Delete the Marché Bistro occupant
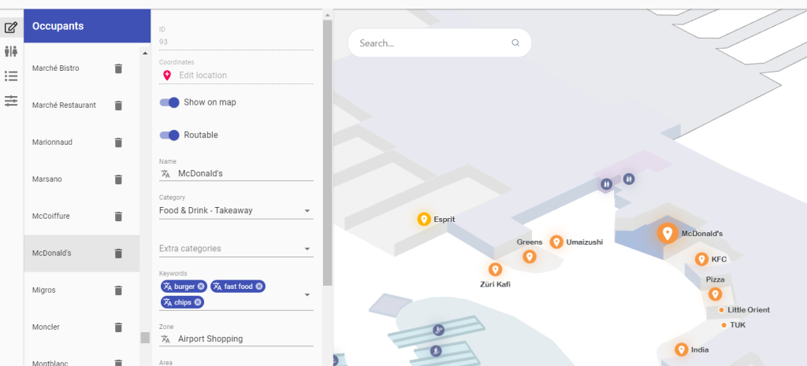 pos(118,68)
